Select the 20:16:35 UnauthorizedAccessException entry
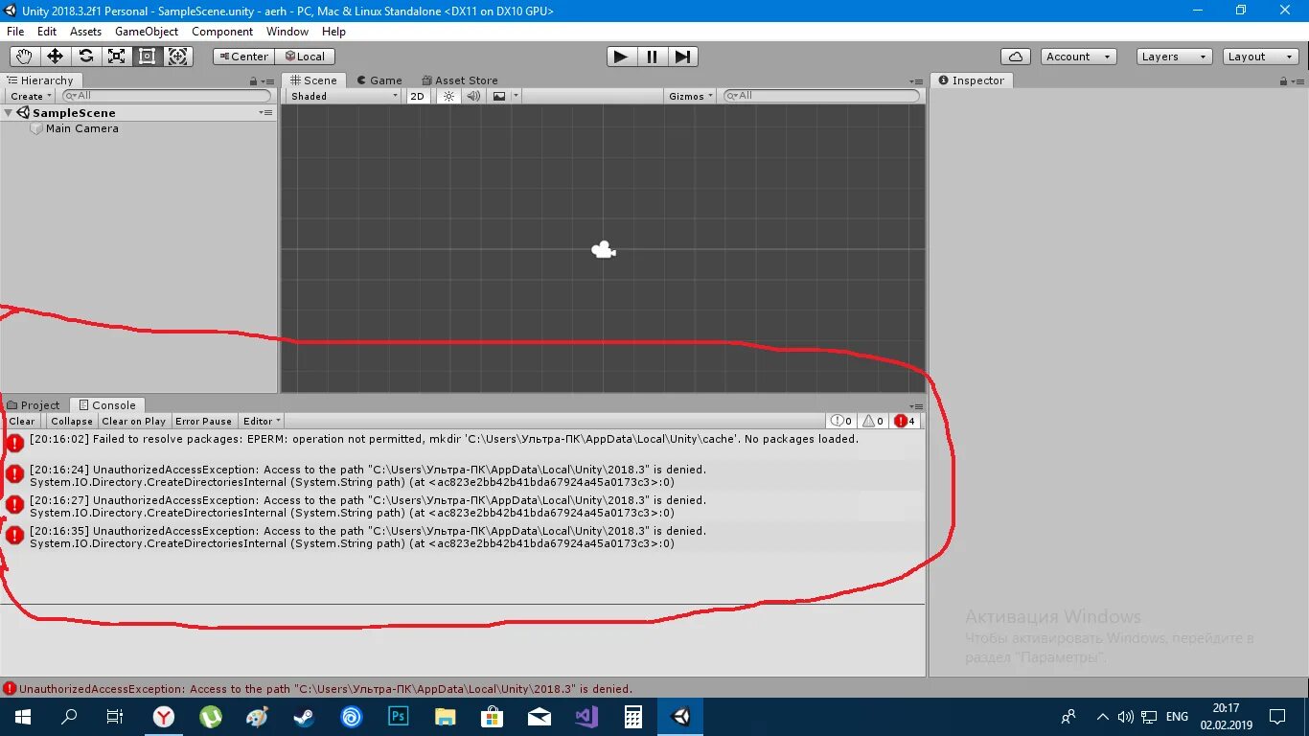Screen dimensions: 1309x736 pos(463,537)
